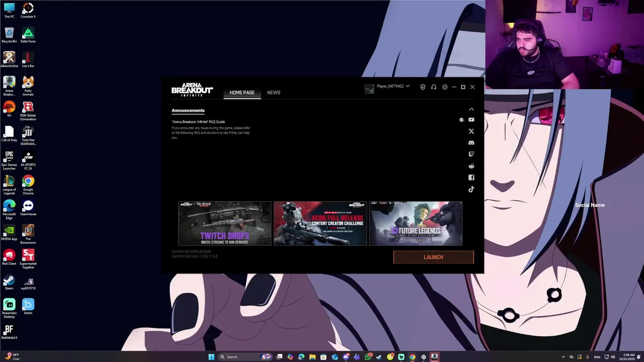Select Riot Client desktop icon
The width and height of the screenshot is (644, 362).
(x=9, y=257)
